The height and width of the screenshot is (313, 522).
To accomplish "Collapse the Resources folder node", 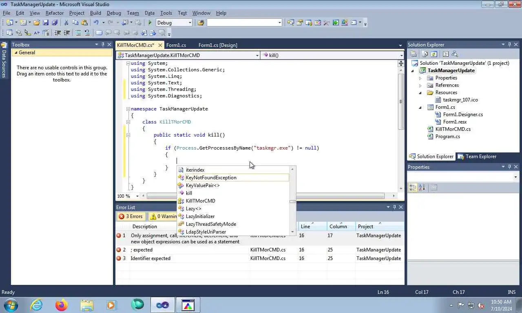I will 420,93.
